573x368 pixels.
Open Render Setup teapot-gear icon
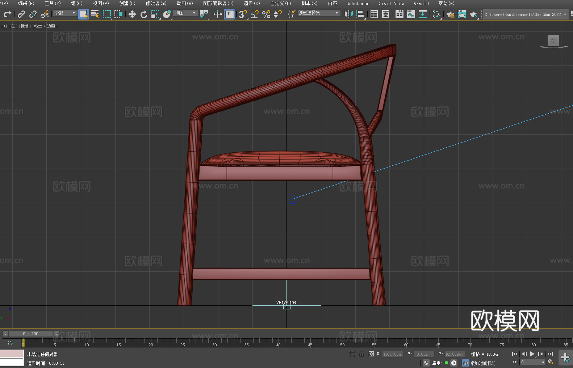[x=450, y=14]
